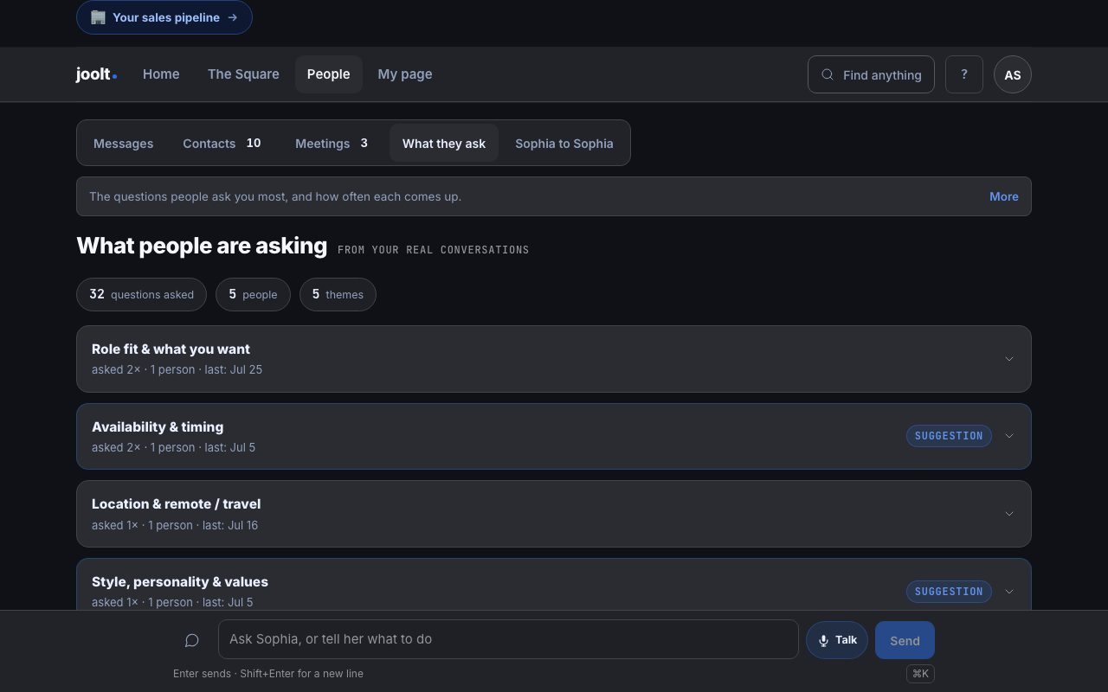The width and height of the screenshot is (1108, 692).
Task: Click the SUGGESTION badge on Availability & timing
Action: [949, 436]
